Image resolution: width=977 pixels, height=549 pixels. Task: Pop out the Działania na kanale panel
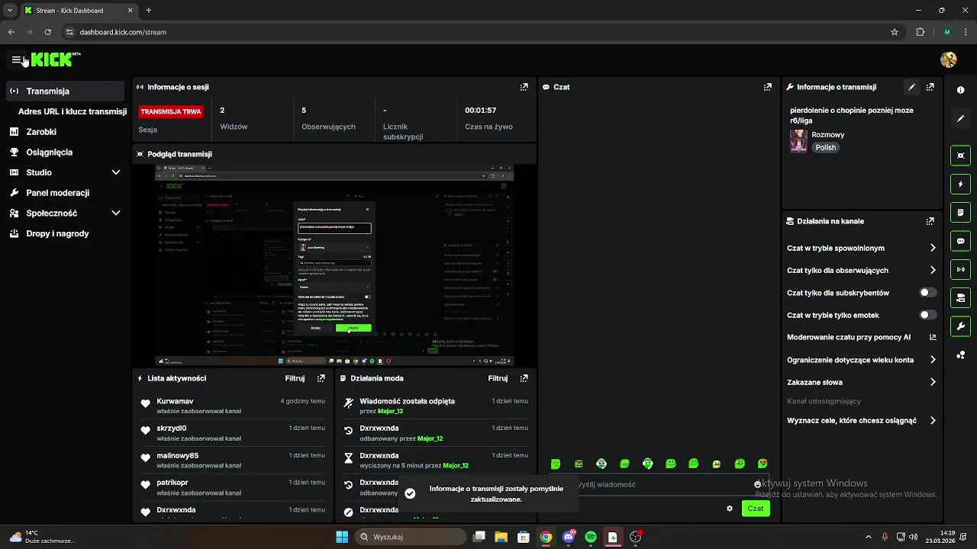[x=930, y=221]
